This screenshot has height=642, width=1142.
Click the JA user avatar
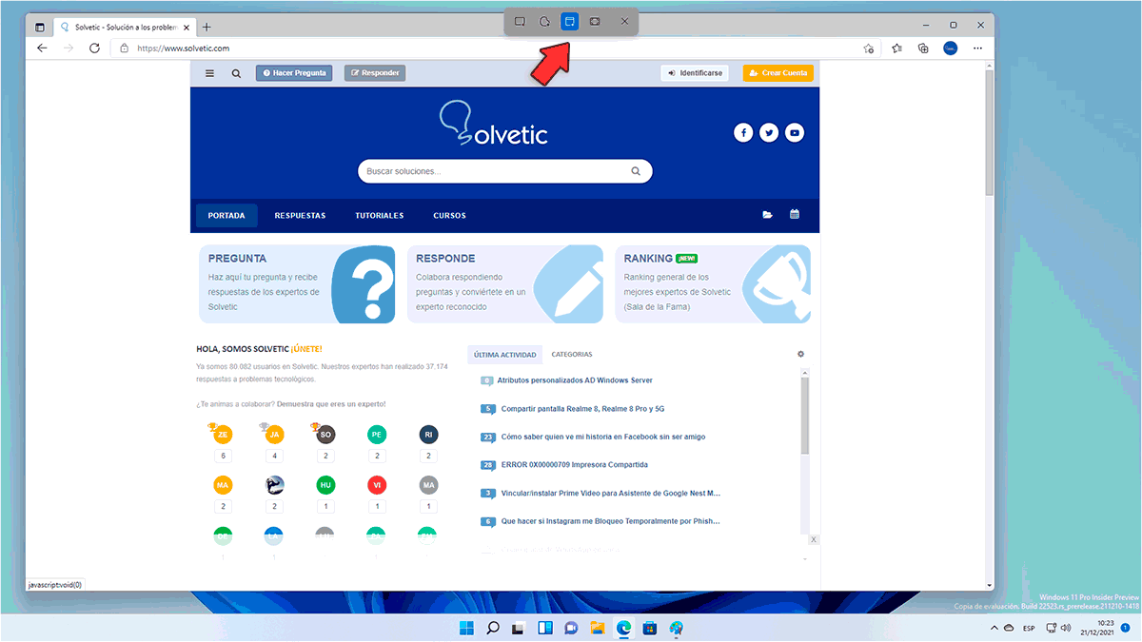pos(274,435)
